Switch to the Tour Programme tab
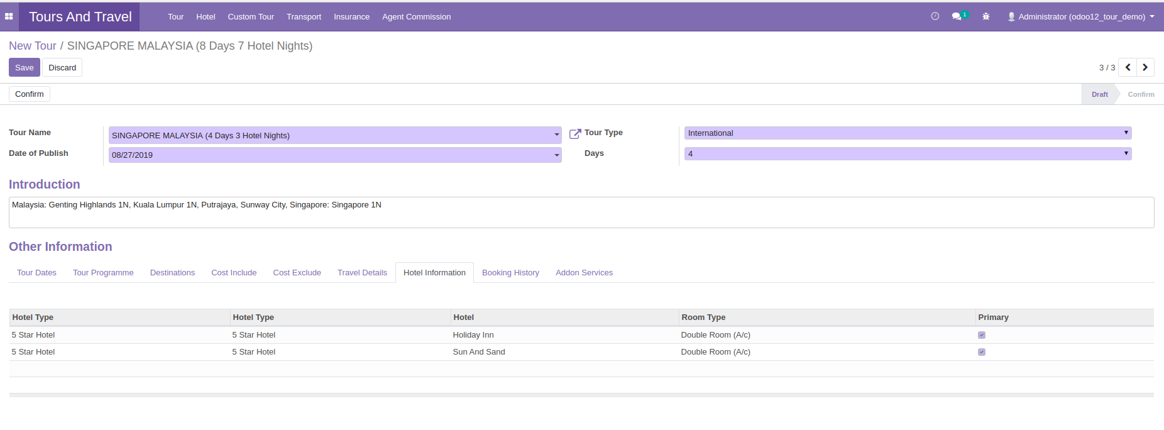The width and height of the screenshot is (1164, 430). 103,273
